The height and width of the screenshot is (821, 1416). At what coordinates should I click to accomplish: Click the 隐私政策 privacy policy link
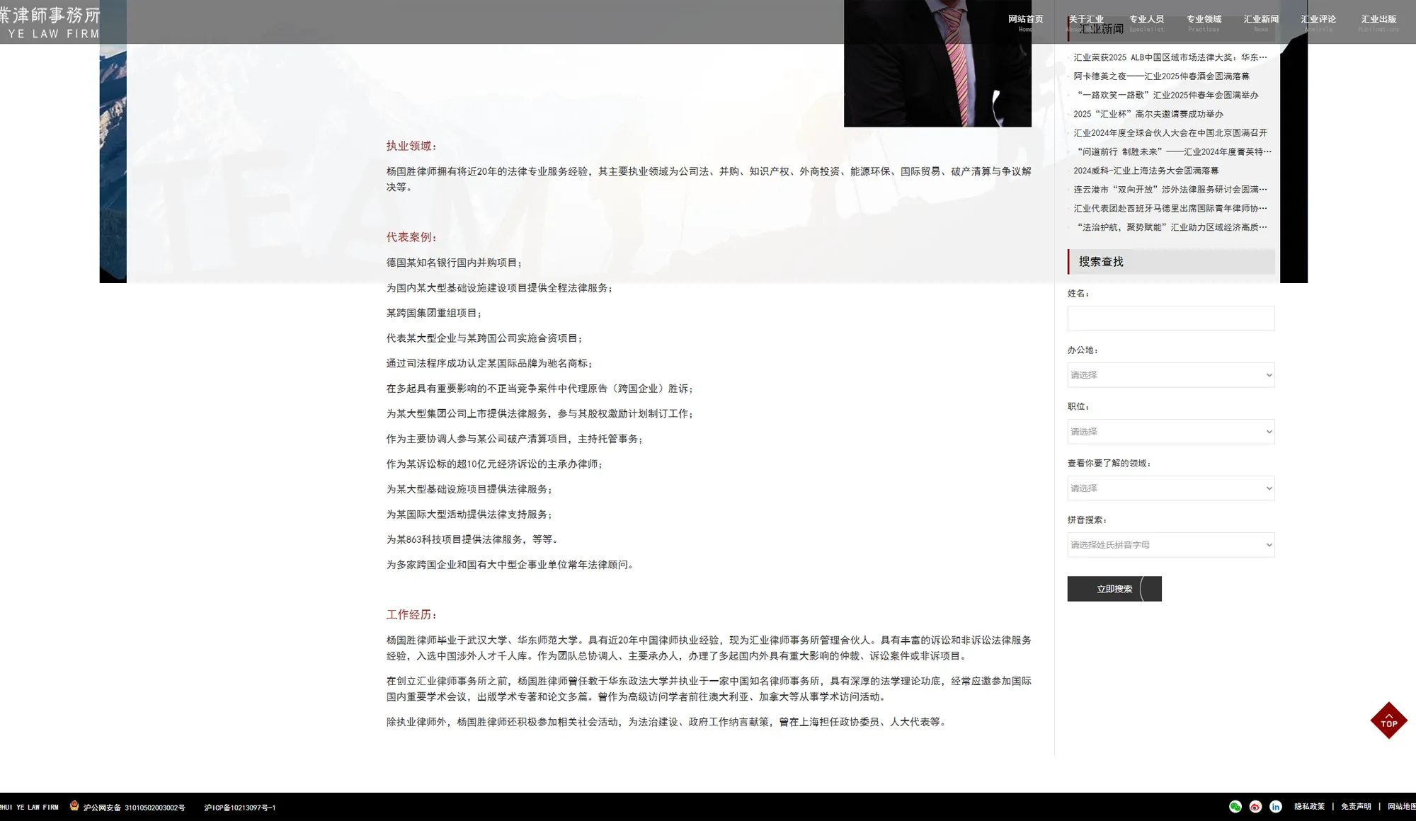click(1309, 807)
